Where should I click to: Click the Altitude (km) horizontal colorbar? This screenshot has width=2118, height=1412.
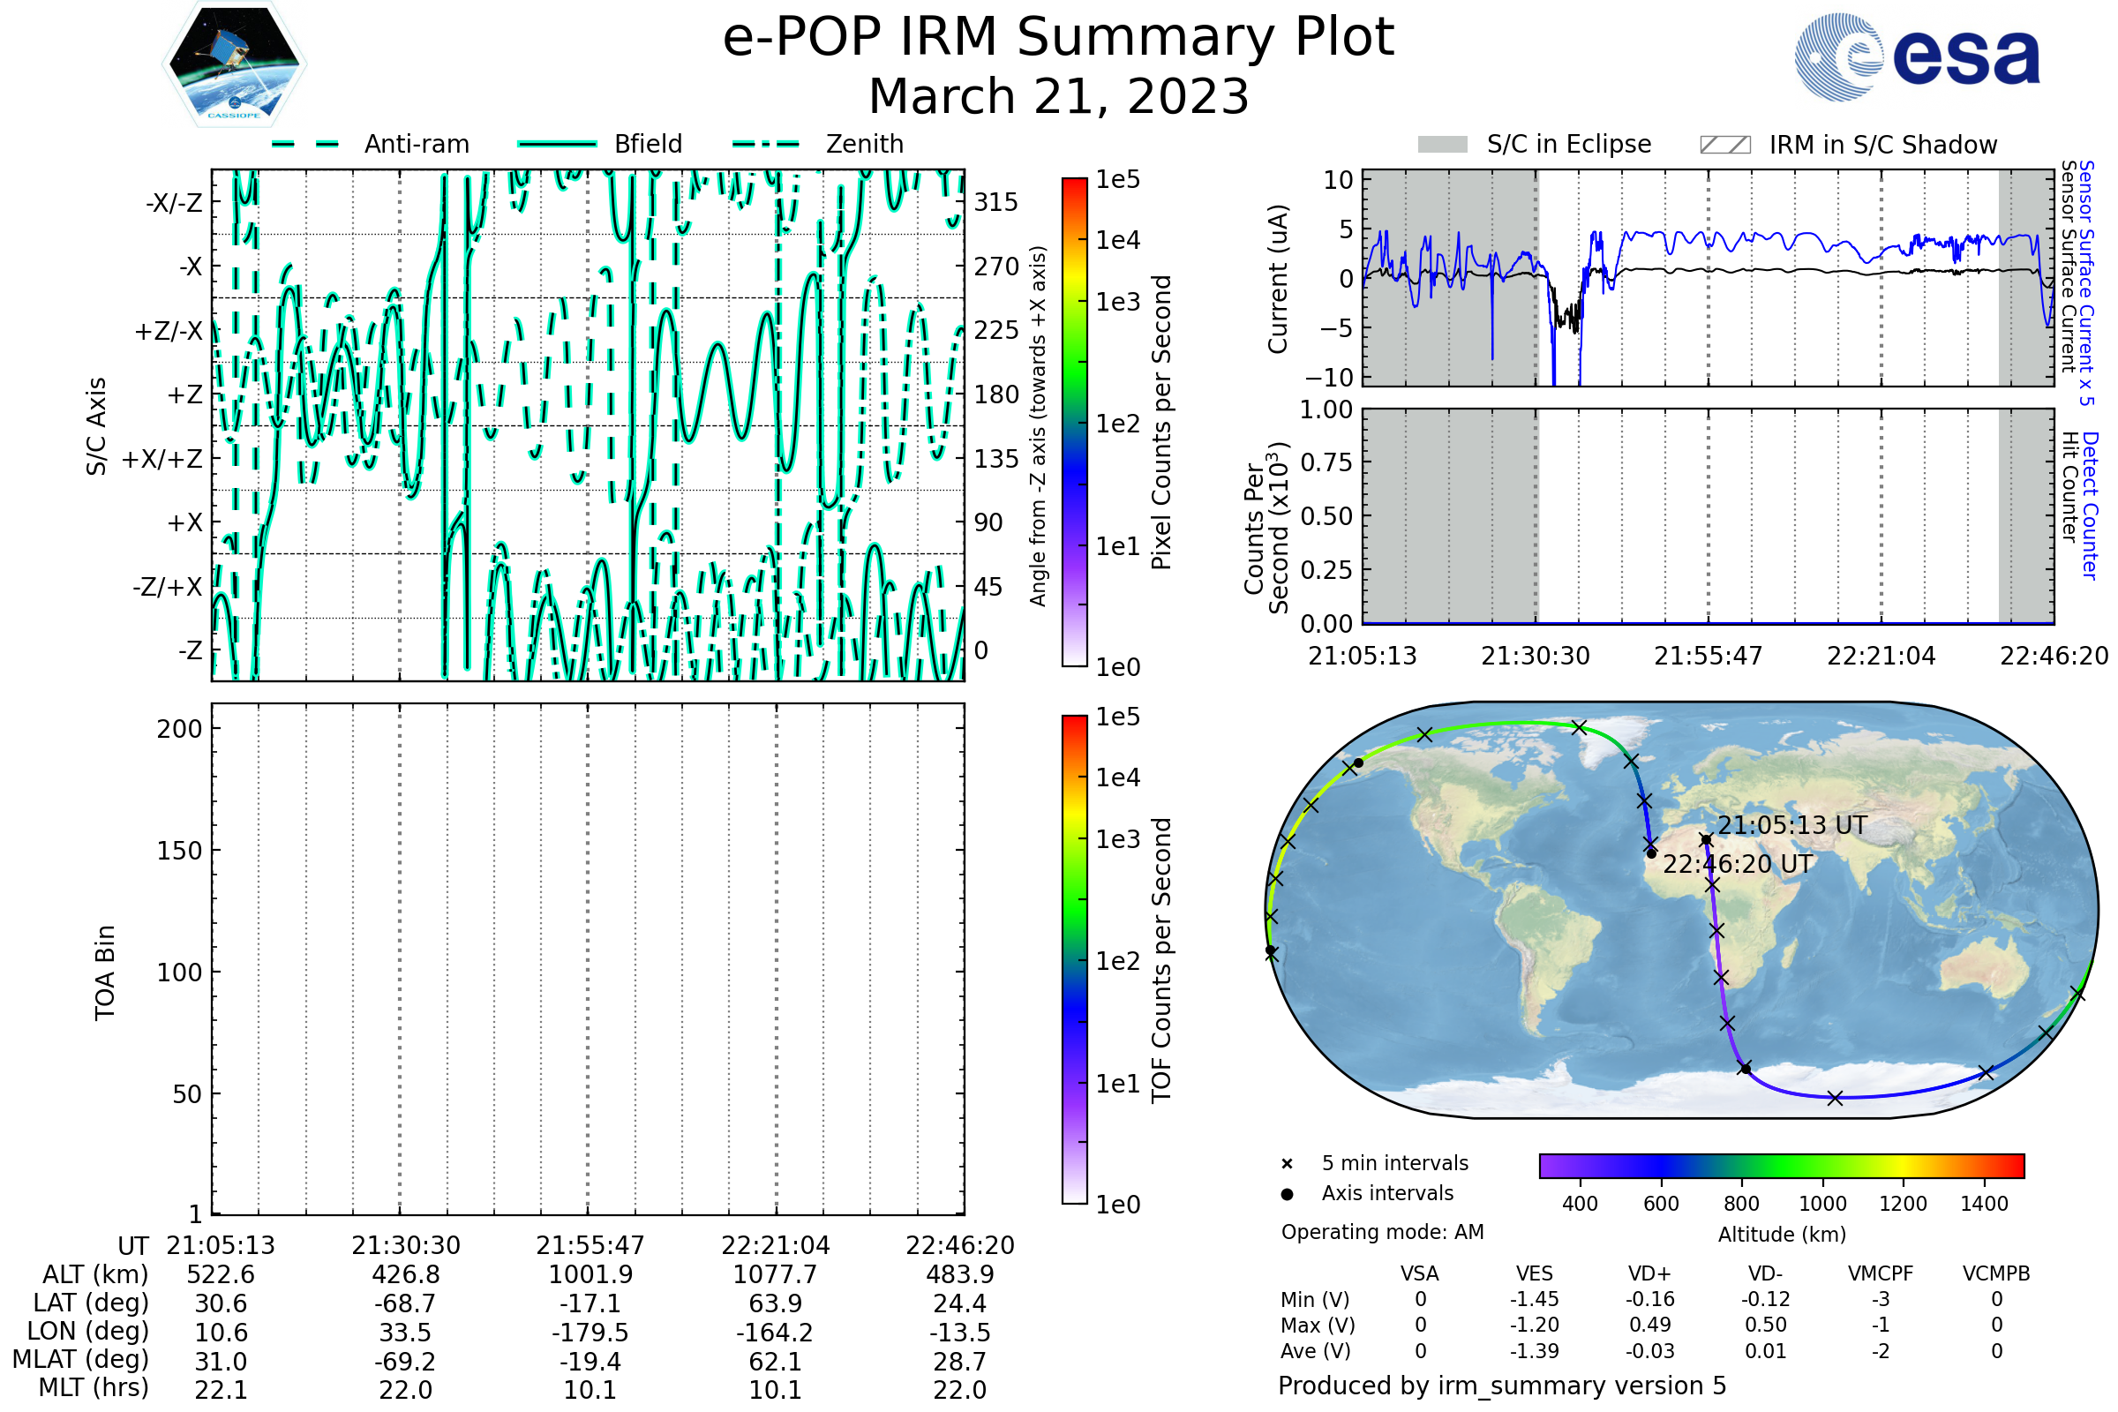coord(1781,1166)
